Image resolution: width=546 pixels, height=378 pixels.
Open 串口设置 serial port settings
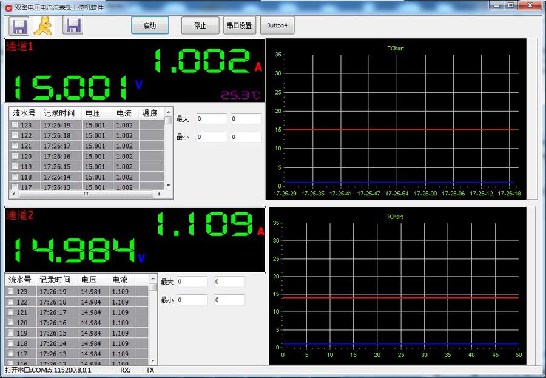coord(239,26)
